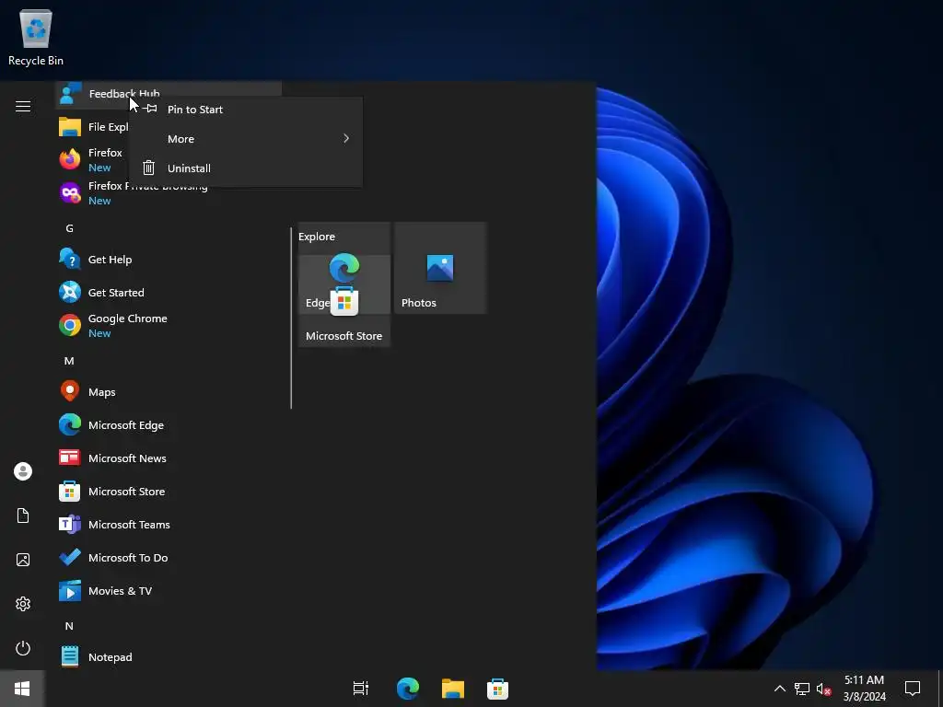Image resolution: width=943 pixels, height=707 pixels.
Task: Click the Get Started text label
Action: [x=116, y=292]
